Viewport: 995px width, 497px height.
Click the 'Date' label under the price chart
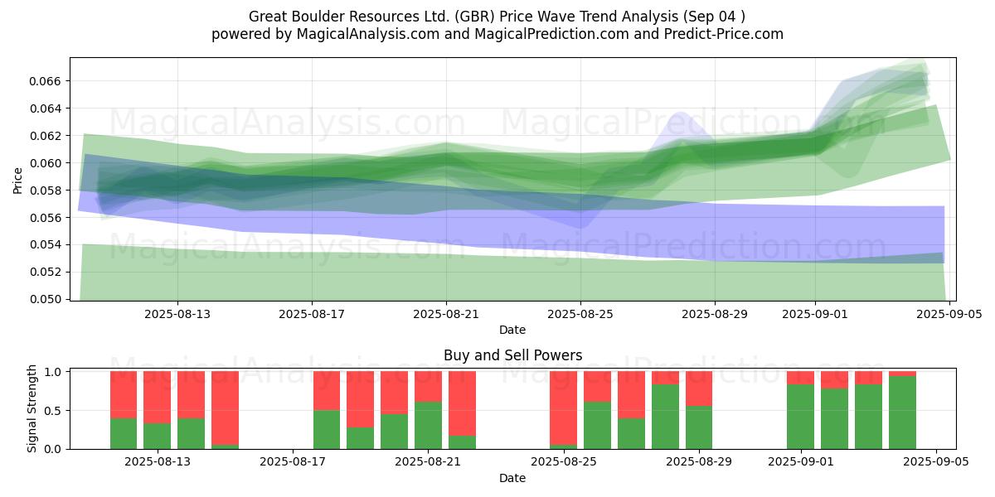[x=512, y=330]
